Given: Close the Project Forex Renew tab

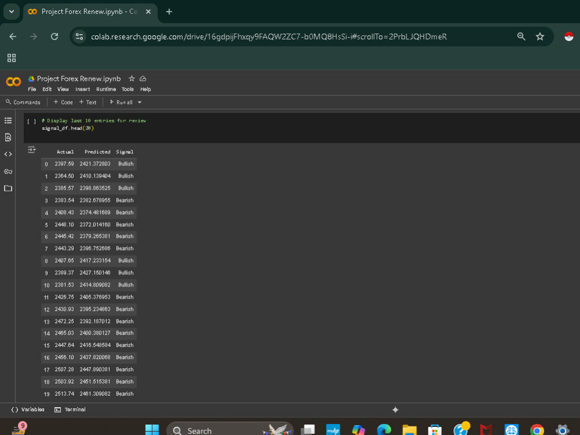Looking at the screenshot, I should point(148,12).
